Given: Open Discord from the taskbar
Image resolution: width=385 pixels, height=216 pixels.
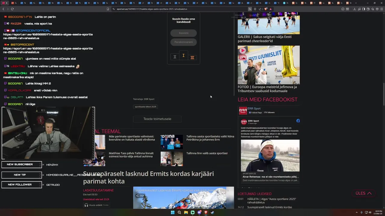Looking at the screenshot, I should [199, 212].
